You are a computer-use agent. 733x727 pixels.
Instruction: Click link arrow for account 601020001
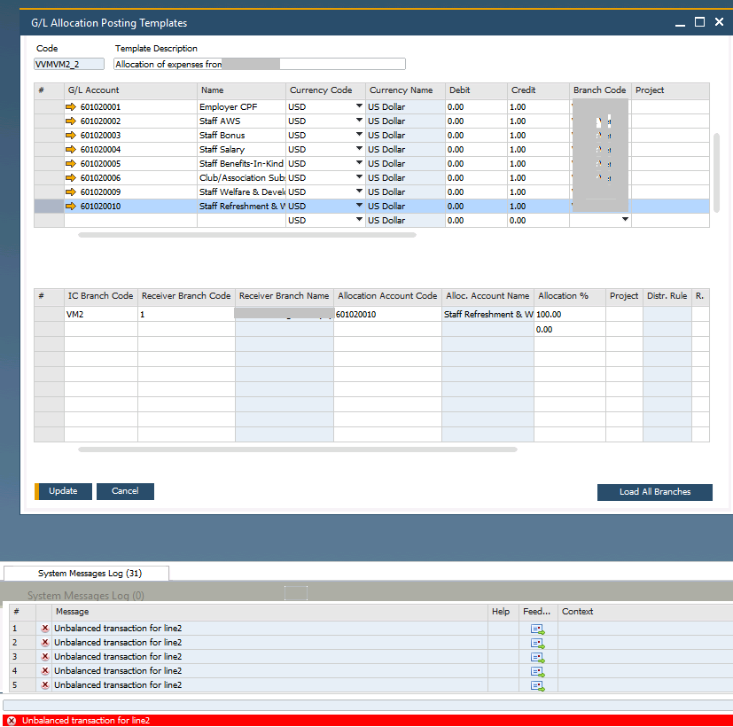[x=72, y=107]
